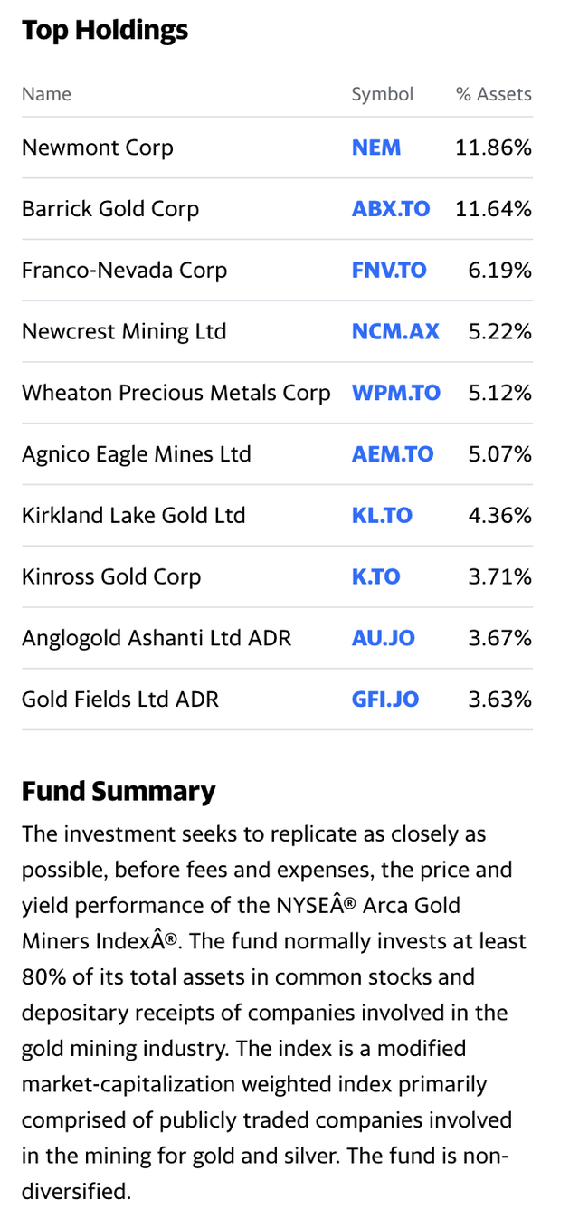Screen dimensions: 579x1228
Task: Click the Symbol column header
Action: (383, 94)
